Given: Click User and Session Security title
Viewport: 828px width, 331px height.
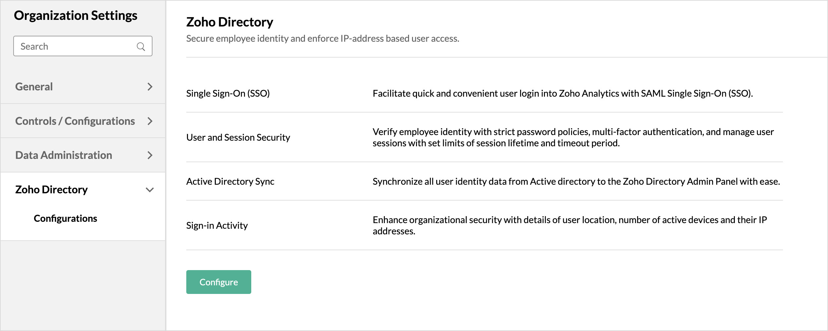Looking at the screenshot, I should (238, 137).
